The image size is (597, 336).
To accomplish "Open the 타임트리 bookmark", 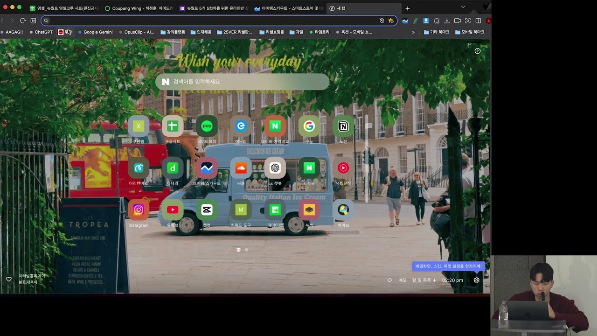I will pyautogui.click(x=319, y=32).
